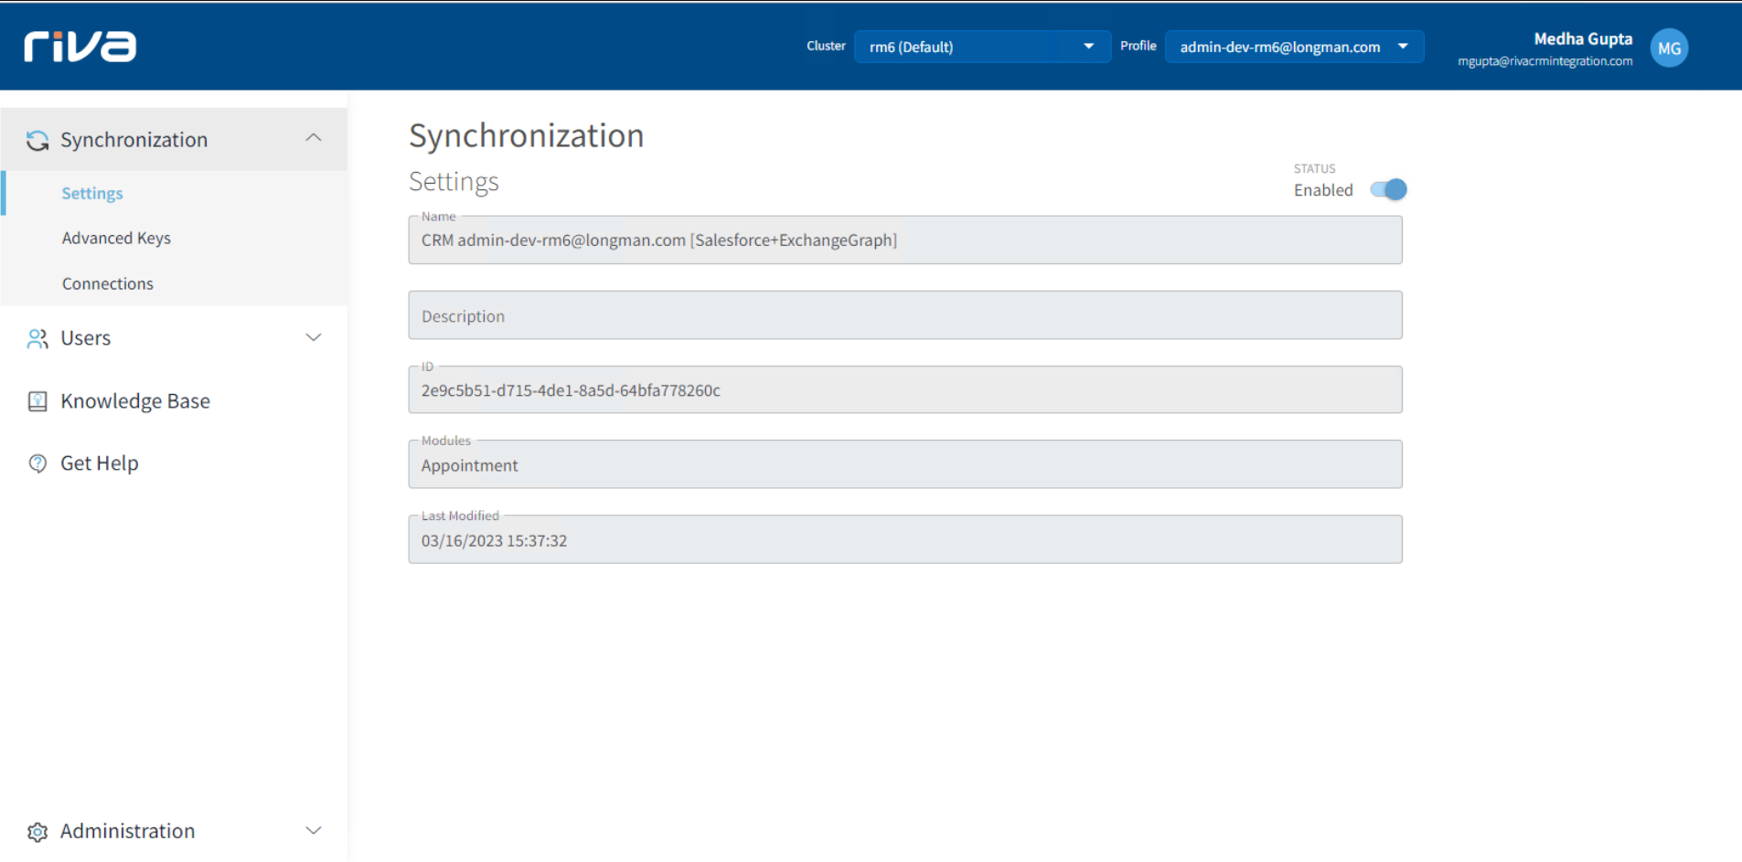This screenshot has height=862, width=1742.
Task: Click the STATUS label text
Action: [1314, 169]
